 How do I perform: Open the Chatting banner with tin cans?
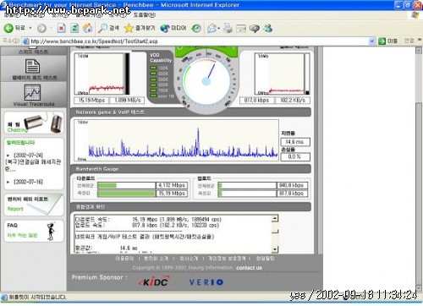(x=34, y=123)
